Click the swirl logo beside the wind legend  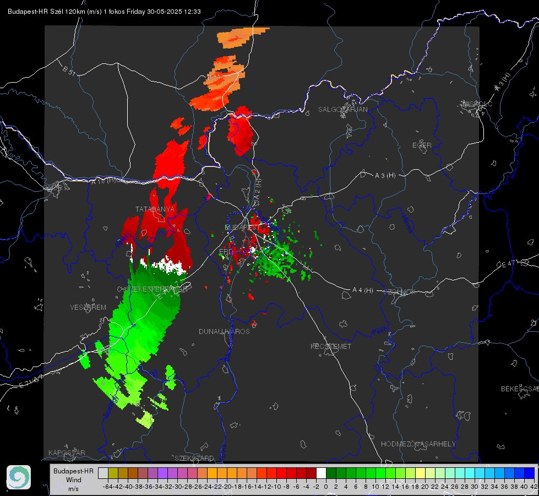pos(19,477)
